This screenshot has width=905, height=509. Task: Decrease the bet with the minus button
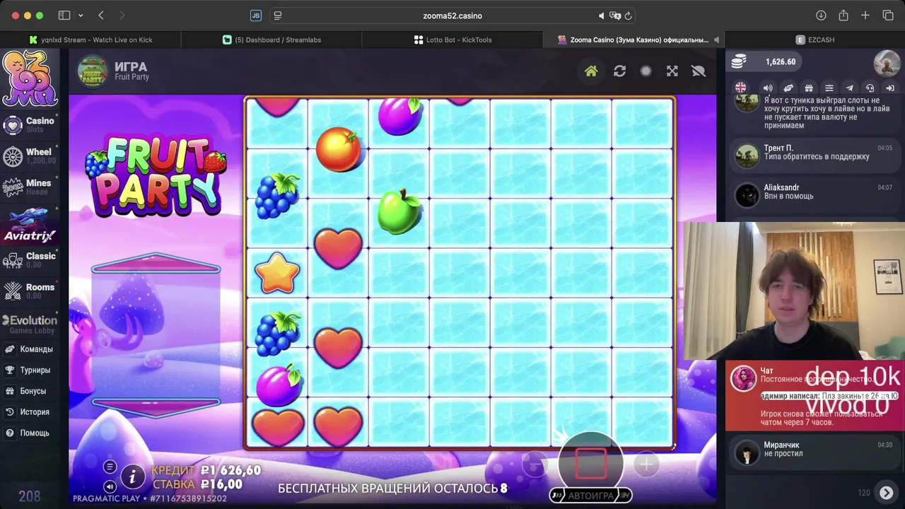tap(535, 464)
